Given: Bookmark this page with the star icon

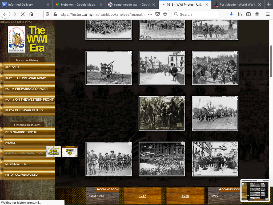Looking at the screenshot, I should click(165, 14).
